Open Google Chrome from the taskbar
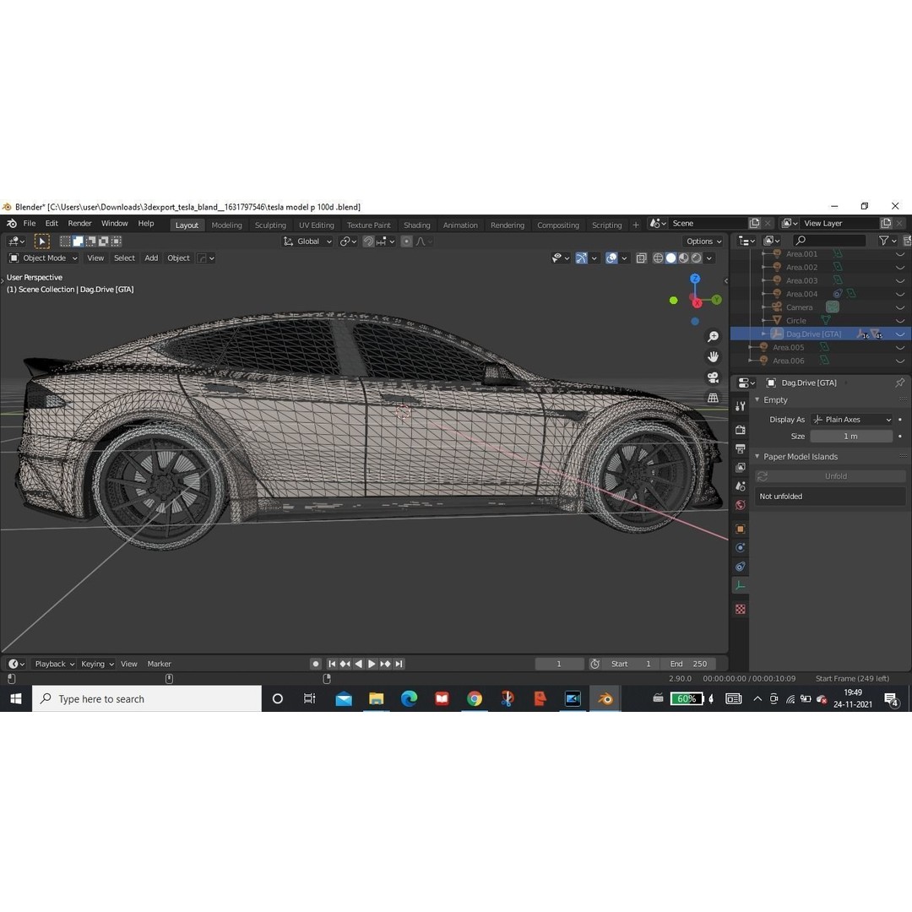The width and height of the screenshot is (912, 912). [x=475, y=698]
